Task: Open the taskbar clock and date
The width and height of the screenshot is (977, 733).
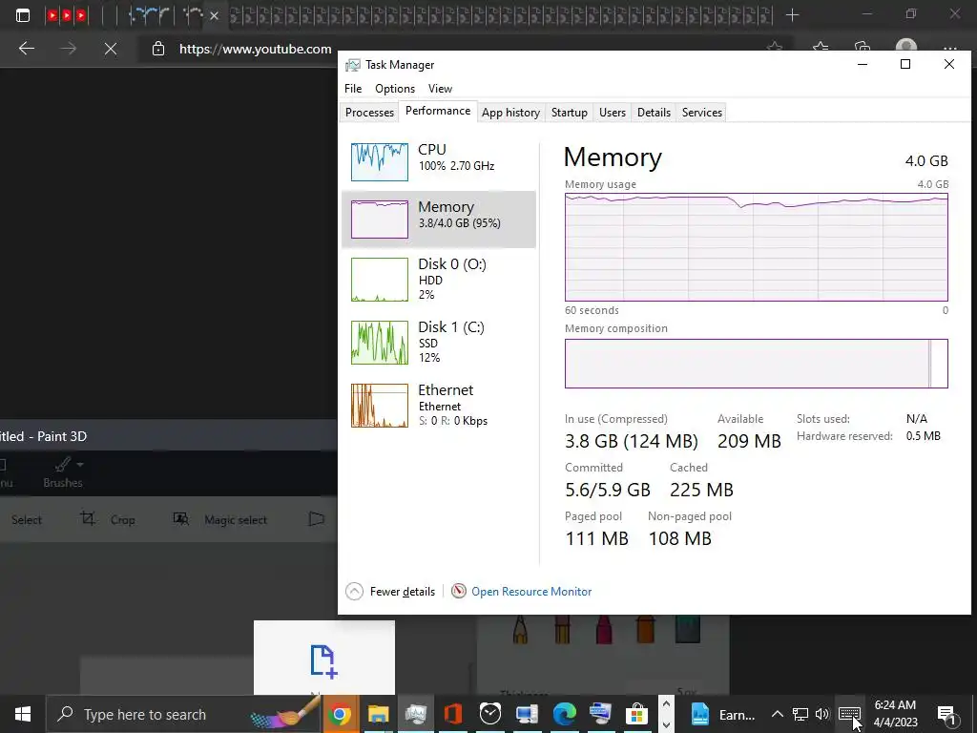Action: click(895, 714)
